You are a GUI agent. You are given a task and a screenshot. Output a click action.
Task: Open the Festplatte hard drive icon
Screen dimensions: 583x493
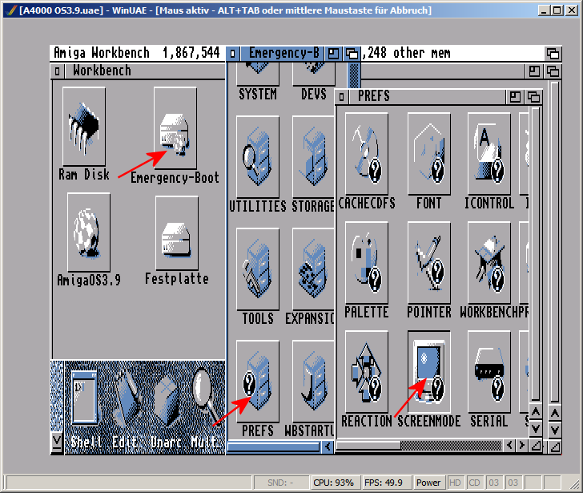(x=177, y=233)
